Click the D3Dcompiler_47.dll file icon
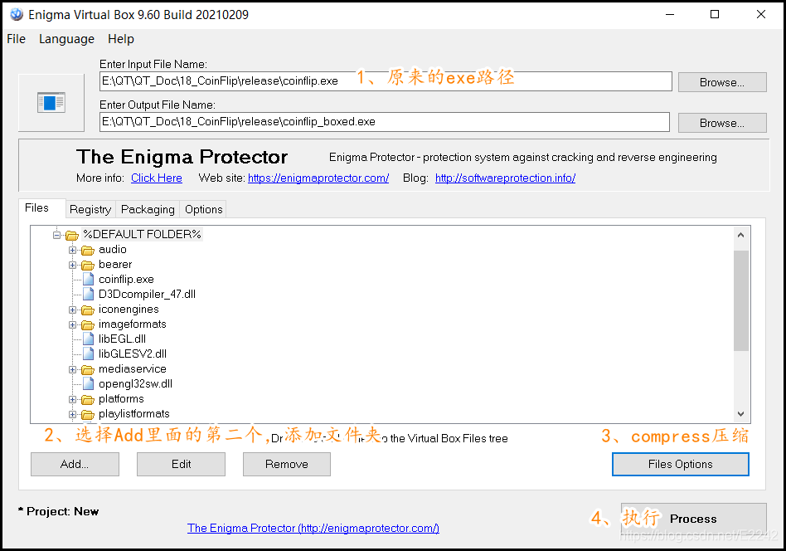The image size is (786, 551). click(88, 294)
